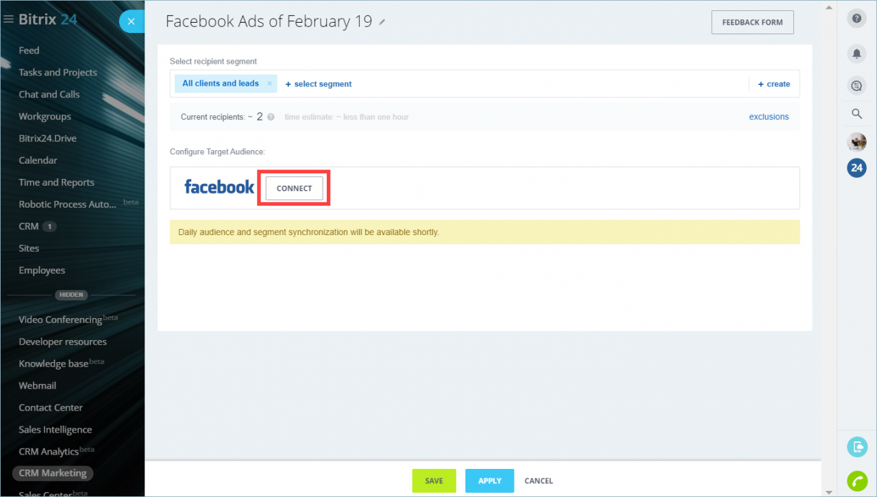The image size is (877, 497).
Task: Open Knowledge base
Action: tap(53, 363)
